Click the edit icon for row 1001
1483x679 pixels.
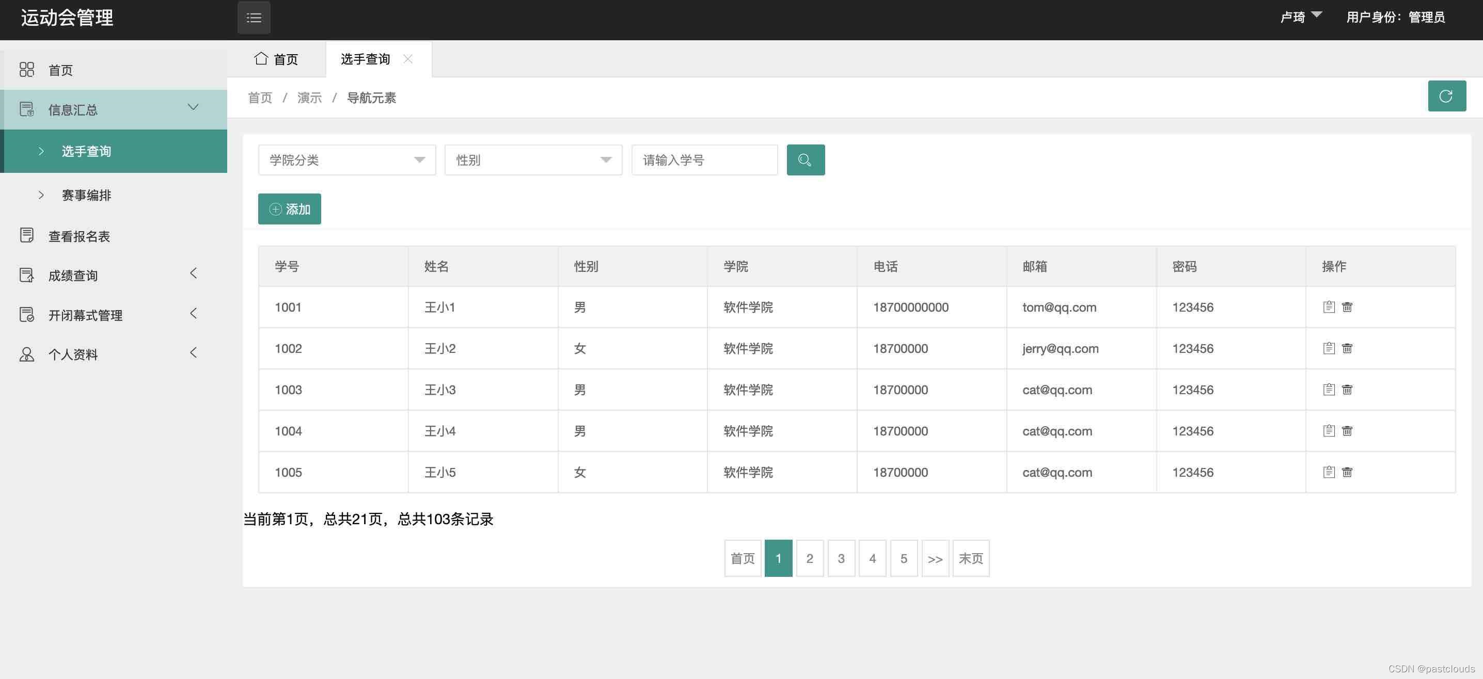(x=1329, y=306)
